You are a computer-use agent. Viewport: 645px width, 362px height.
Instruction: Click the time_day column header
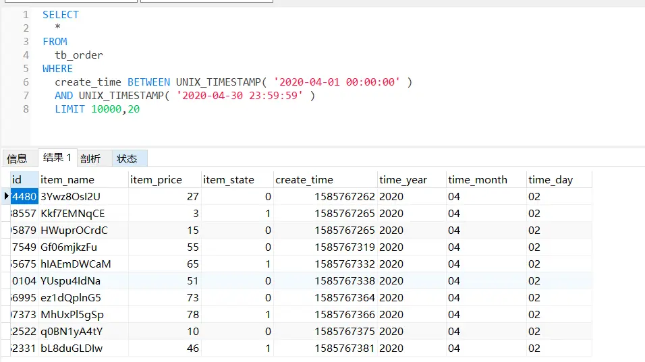559,180
